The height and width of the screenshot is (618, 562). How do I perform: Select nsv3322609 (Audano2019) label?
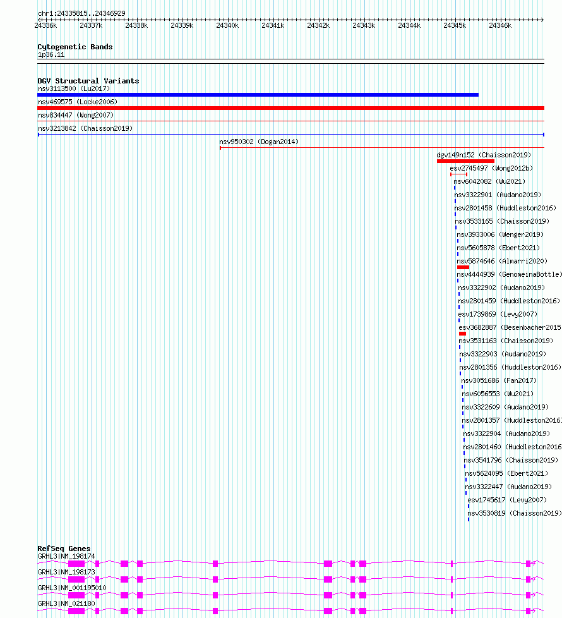(505, 407)
